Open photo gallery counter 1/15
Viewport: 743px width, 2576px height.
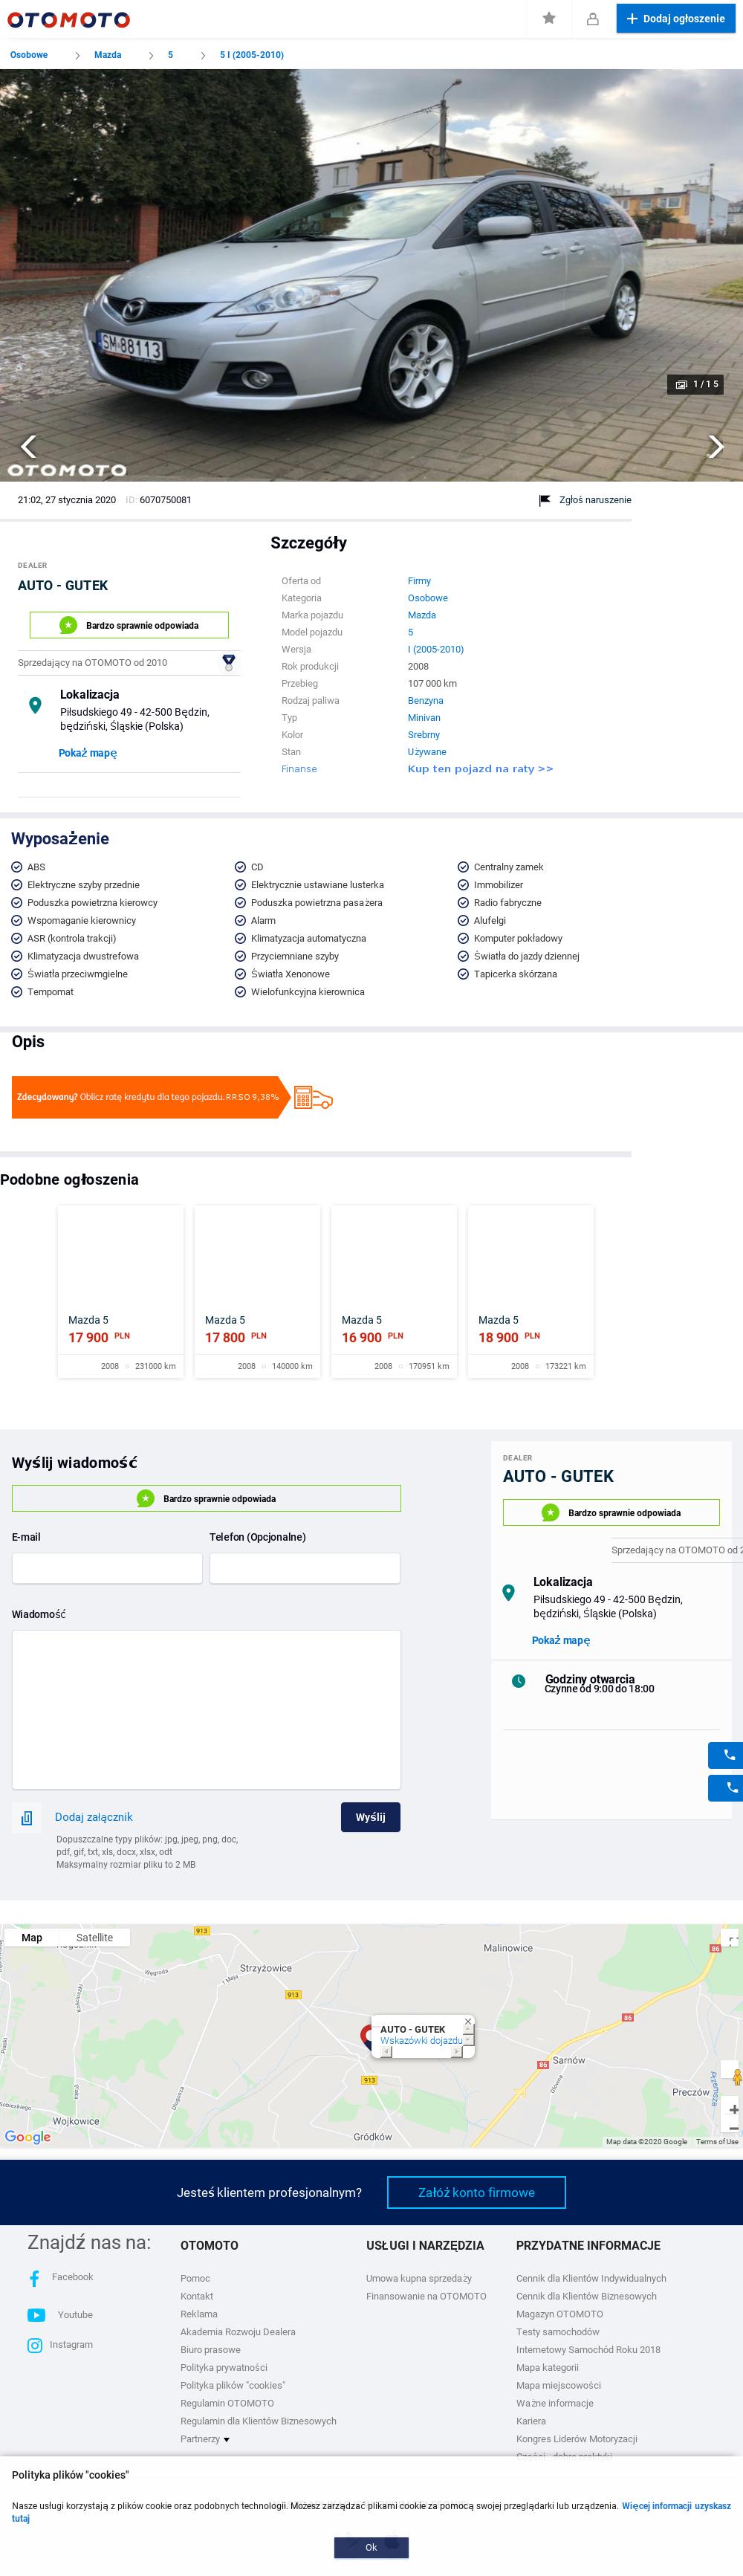pyautogui.click(x=696, y=384)
